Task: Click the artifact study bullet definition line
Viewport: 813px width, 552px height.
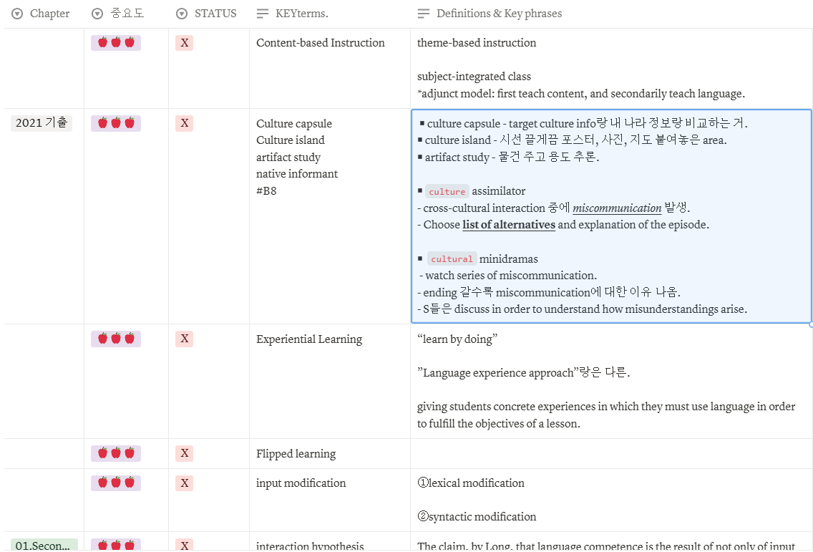Action: (x=508, y=158)
